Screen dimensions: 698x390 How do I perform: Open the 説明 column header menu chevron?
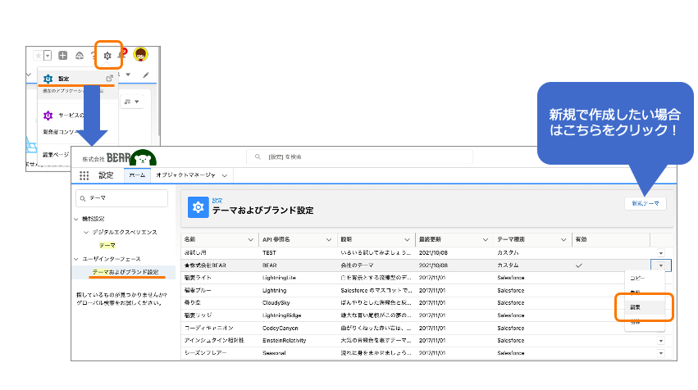pyautogui.click(x=407, y=240)
